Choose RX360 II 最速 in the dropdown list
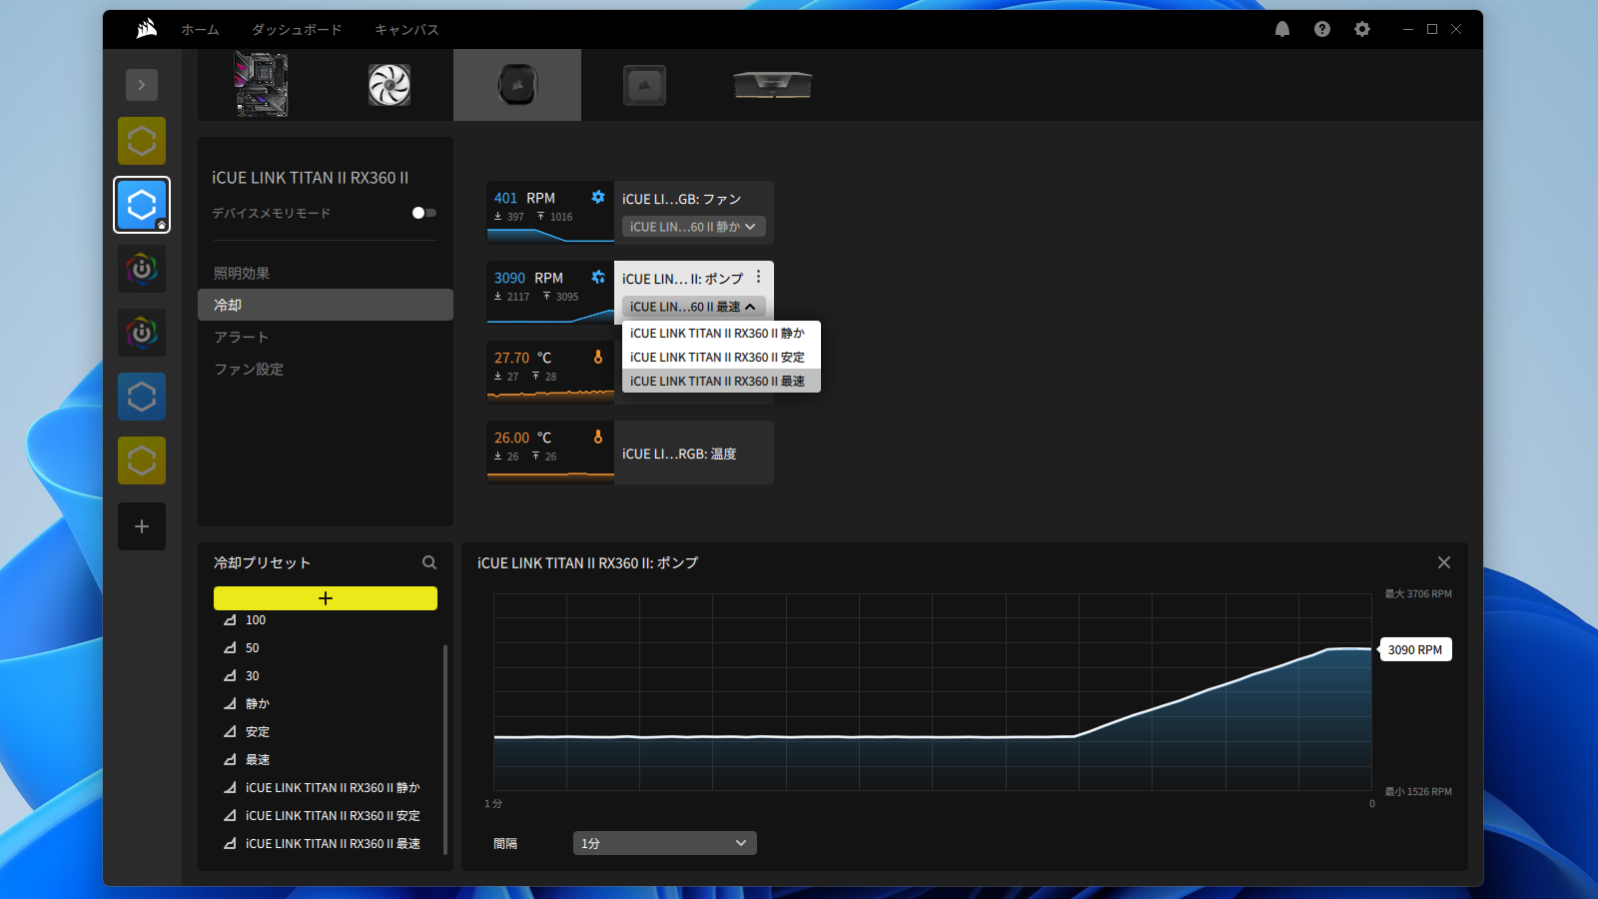This screenshot has height=899, width=1598. 721,381
